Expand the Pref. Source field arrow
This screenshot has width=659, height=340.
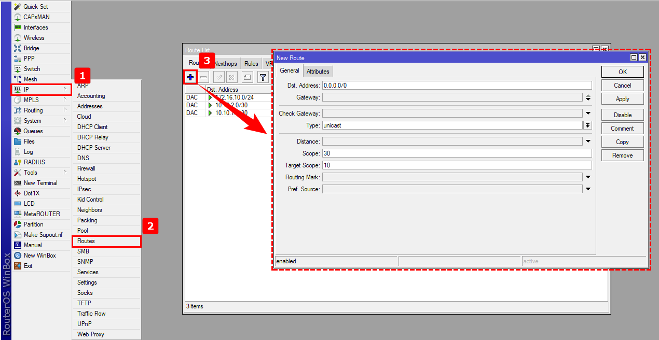[588, 189]
